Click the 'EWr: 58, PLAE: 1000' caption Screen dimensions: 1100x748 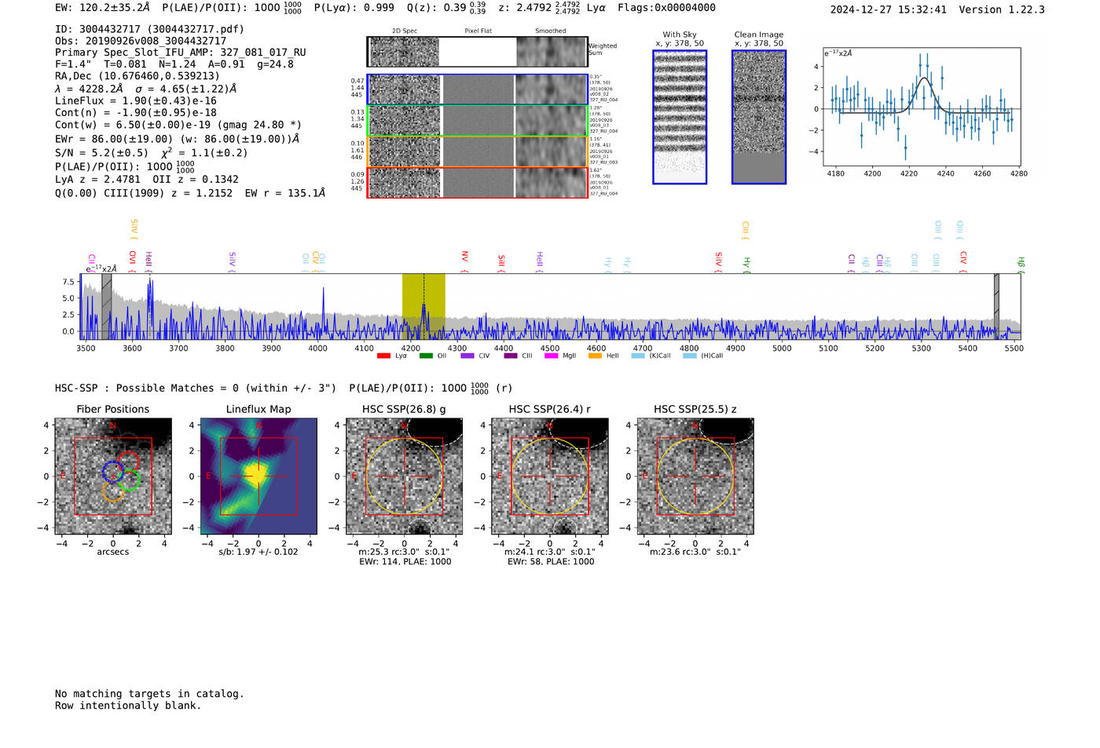tap(551, 562)
